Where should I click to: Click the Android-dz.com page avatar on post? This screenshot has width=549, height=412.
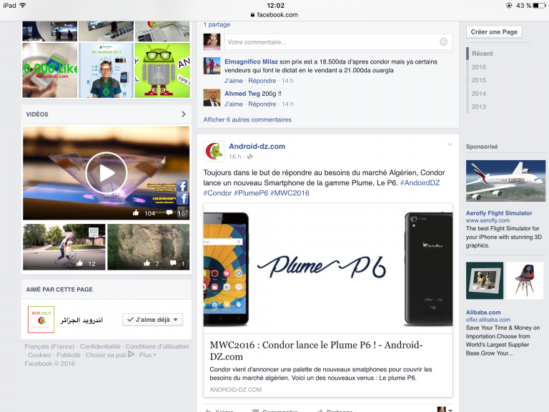pyautogui.click(x=214, y=152)
